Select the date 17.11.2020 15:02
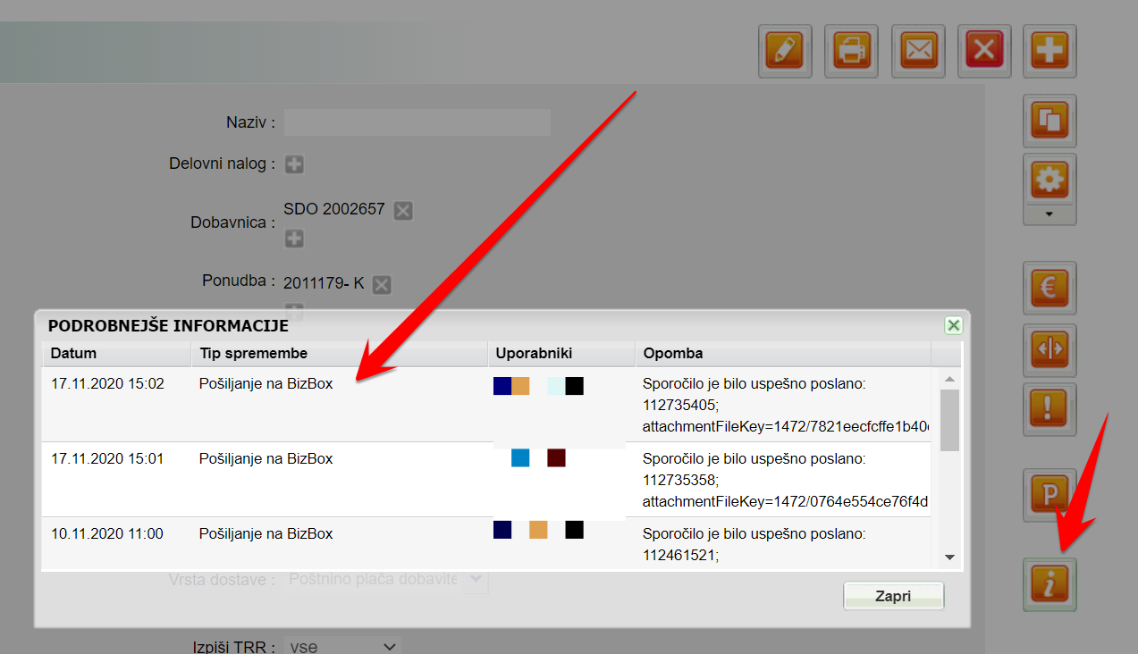The image size is (1138, 654). tap(107, 384)
